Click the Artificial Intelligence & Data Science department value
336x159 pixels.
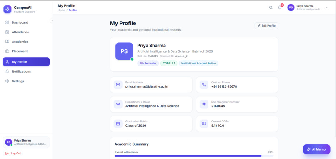[152, 106]
